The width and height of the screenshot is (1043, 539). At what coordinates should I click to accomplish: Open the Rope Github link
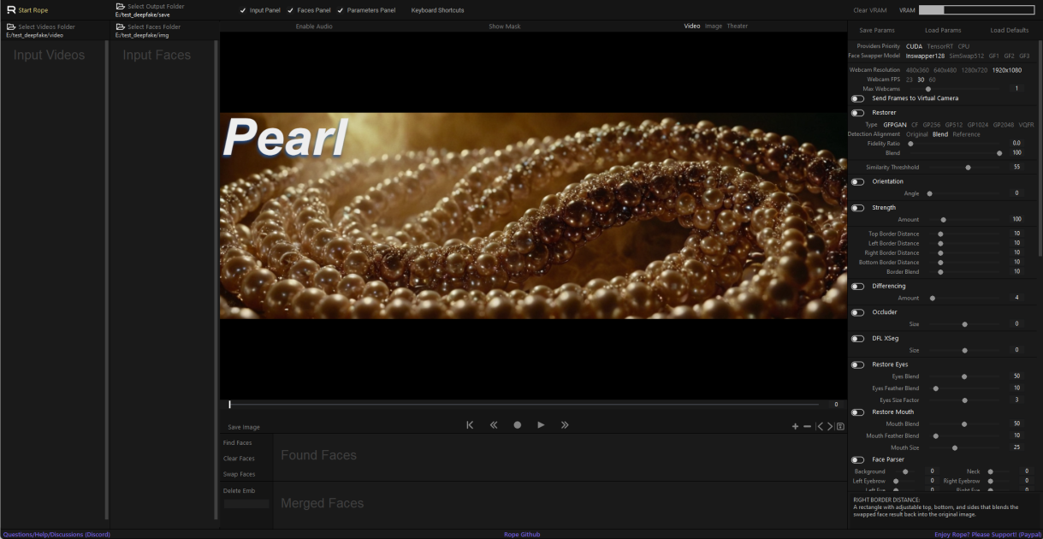(522, 535)
